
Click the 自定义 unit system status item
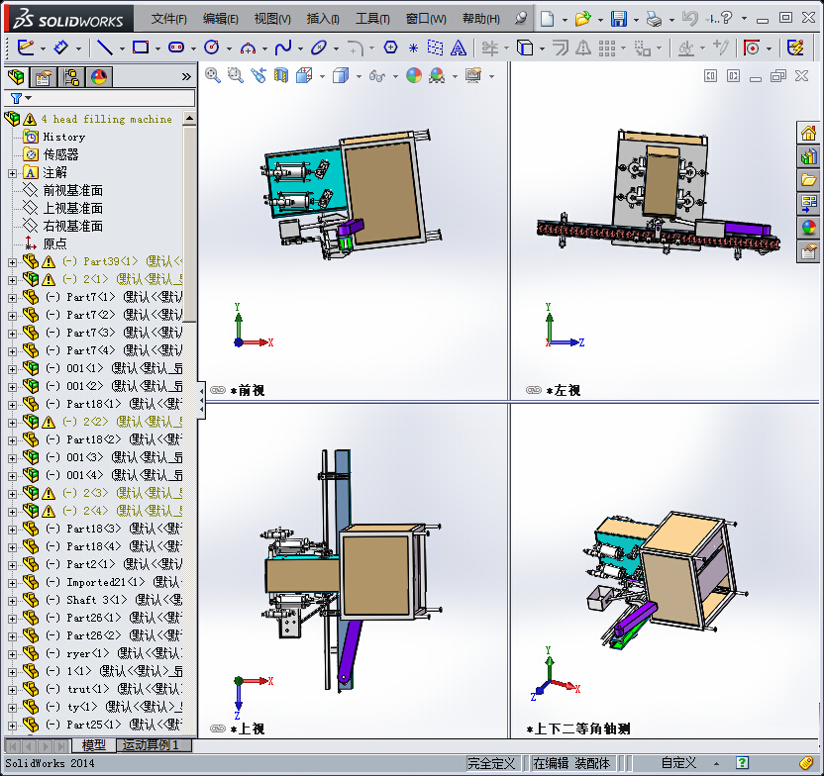(x=678, y=763)
